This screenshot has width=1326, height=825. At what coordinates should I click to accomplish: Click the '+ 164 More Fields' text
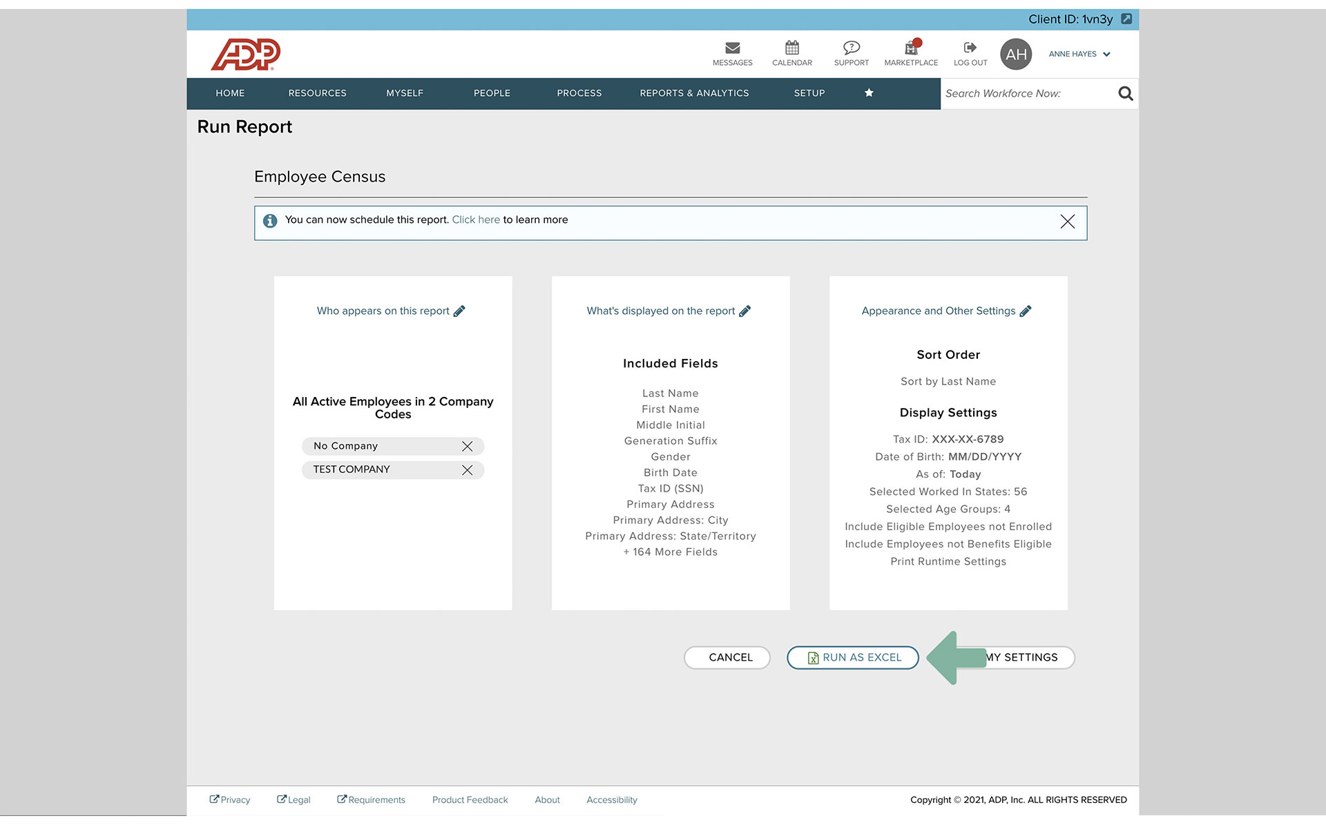(x=670, y=552)
